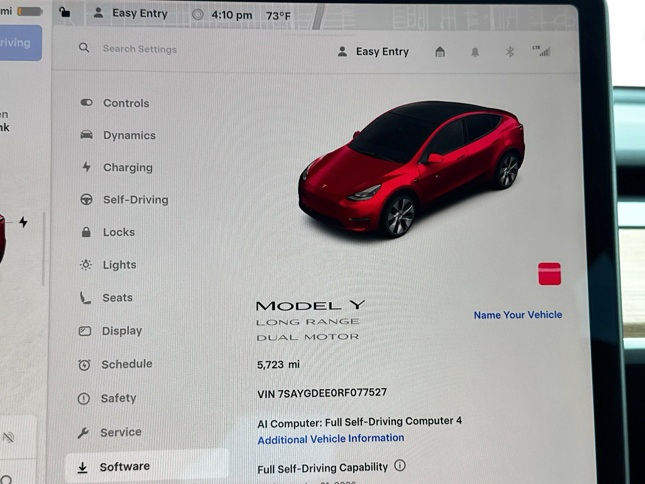645x484 pixels.
Task: Click Name Your Vehicle link
Action: [518, 315]
